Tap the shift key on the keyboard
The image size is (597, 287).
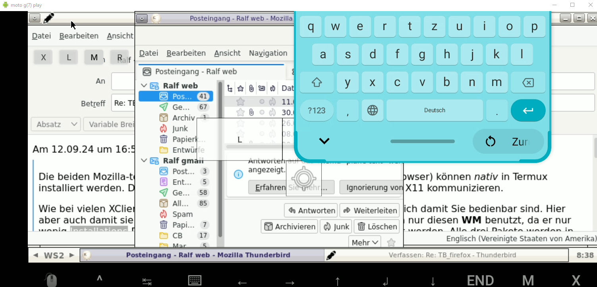point(317,82)
